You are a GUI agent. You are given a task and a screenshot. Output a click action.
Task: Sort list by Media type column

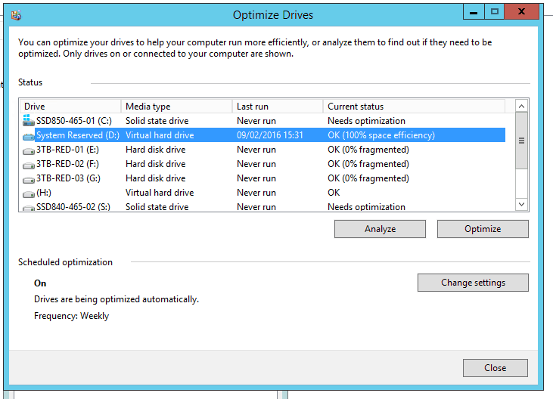click(176, 107)
